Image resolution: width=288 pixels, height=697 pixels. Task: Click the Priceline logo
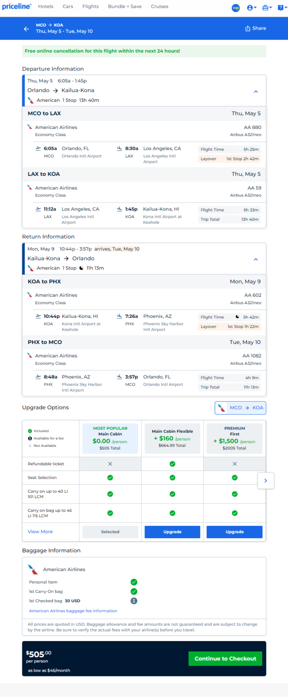point(16,6)
